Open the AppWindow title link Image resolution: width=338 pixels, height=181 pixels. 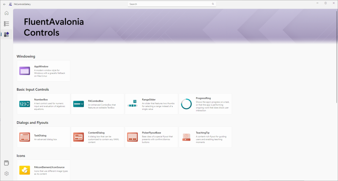click(x=41, y=67)
